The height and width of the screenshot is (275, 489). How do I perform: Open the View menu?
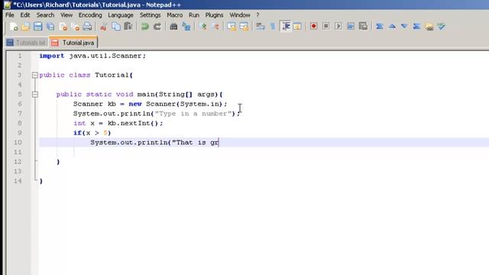66,15
